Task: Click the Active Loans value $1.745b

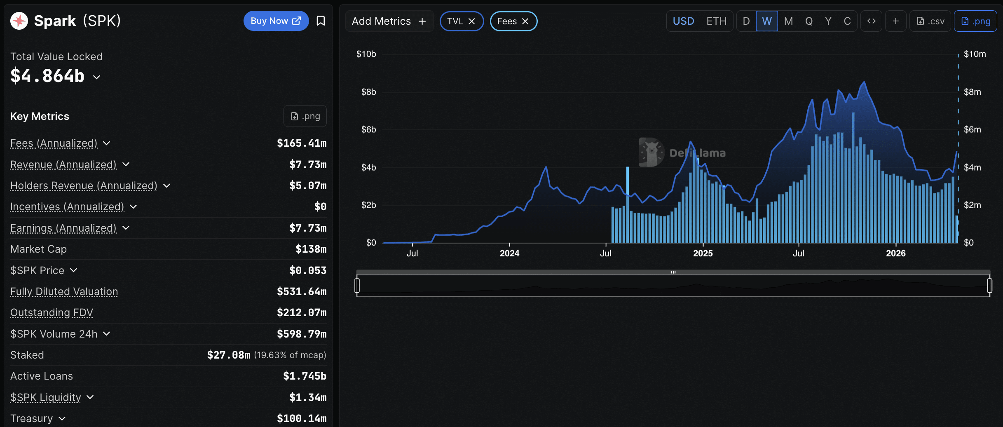Action: 305,376
